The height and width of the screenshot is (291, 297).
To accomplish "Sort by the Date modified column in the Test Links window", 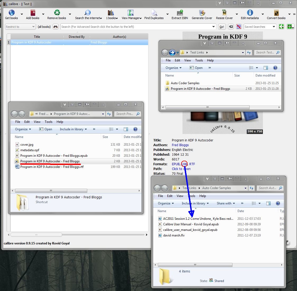I will point(265,75).
